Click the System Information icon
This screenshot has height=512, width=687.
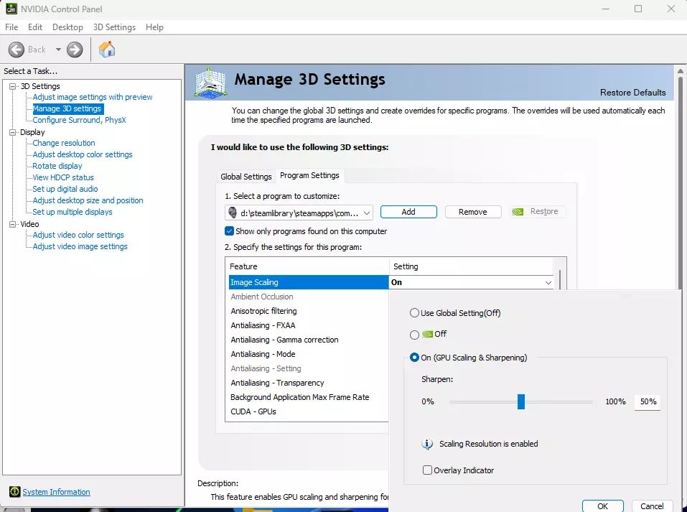(x=15, y=492)
